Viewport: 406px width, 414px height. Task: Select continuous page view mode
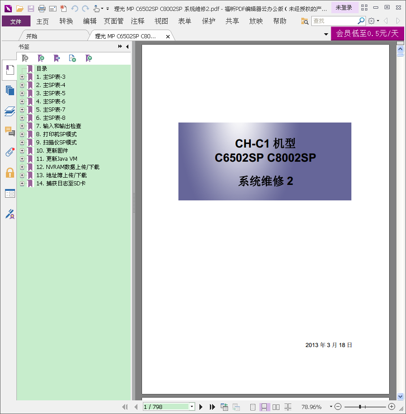264,407
